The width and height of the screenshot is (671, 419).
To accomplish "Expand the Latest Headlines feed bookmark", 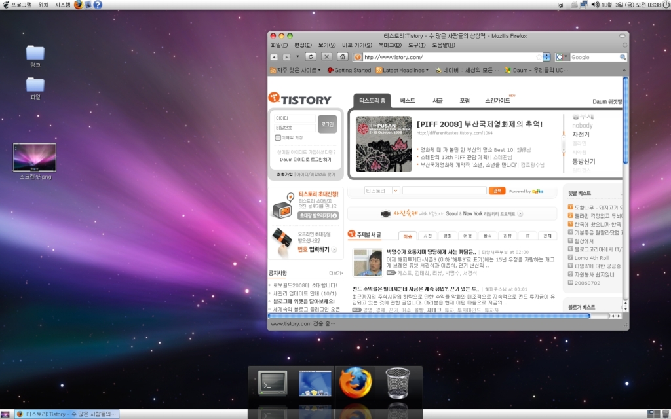I will tap(402, 70).
